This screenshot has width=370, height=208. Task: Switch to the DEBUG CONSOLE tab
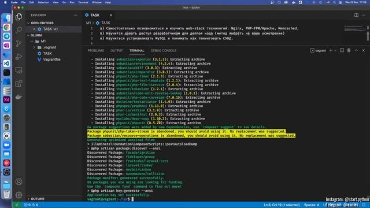coord(163,50)
